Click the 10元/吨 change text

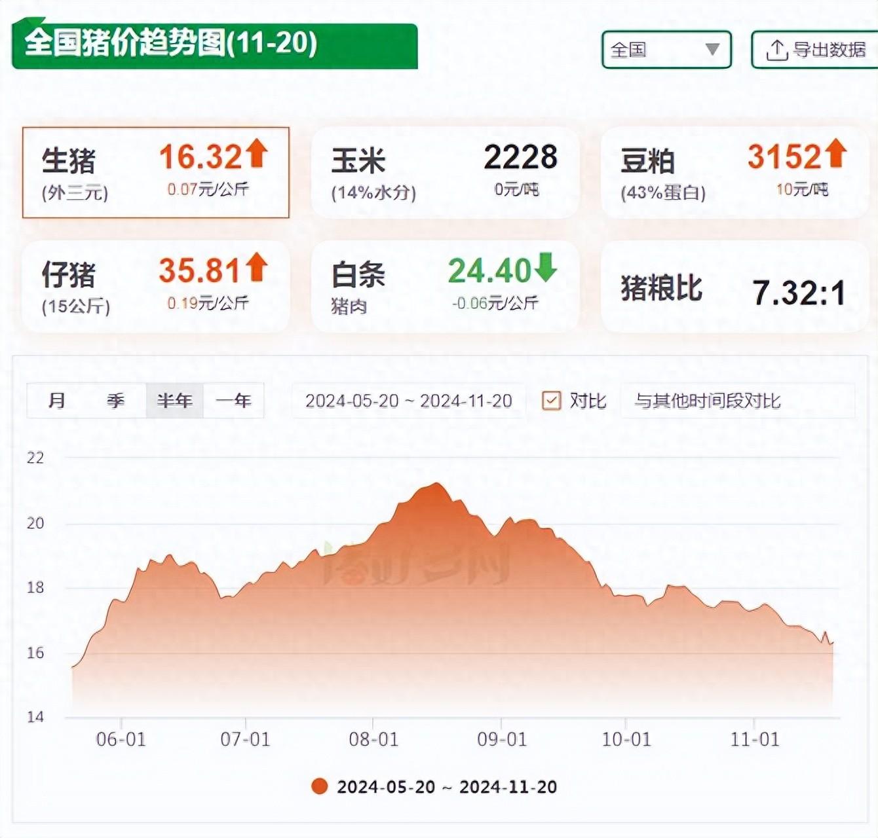coord(802,190)
